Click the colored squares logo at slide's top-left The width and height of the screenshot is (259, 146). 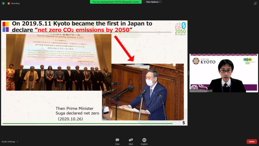click(x=6, y=27)
